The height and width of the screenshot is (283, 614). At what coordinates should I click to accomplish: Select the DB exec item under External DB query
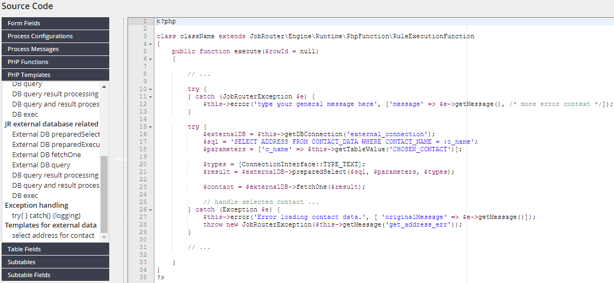click(x=25, y=195)
